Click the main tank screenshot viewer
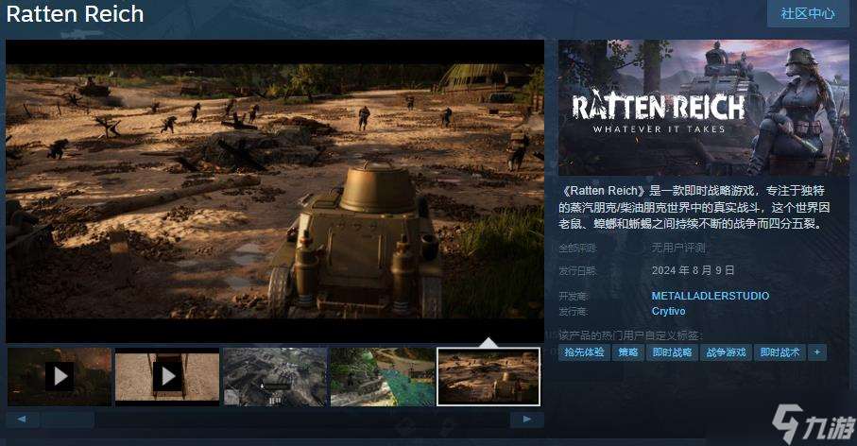 pos(275,191)
